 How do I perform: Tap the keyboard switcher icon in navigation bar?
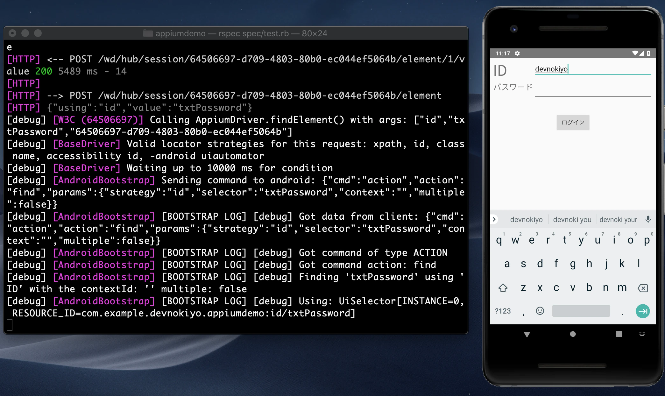coord(642,334)
